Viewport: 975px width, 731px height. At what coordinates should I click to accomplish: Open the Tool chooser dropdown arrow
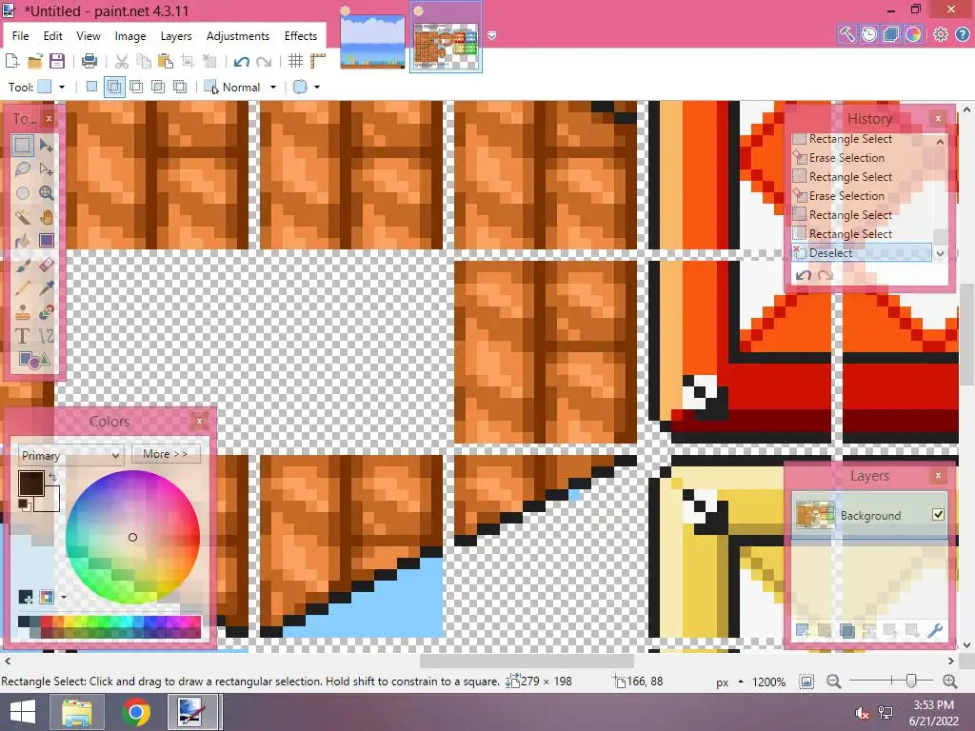tap(62, 87)
